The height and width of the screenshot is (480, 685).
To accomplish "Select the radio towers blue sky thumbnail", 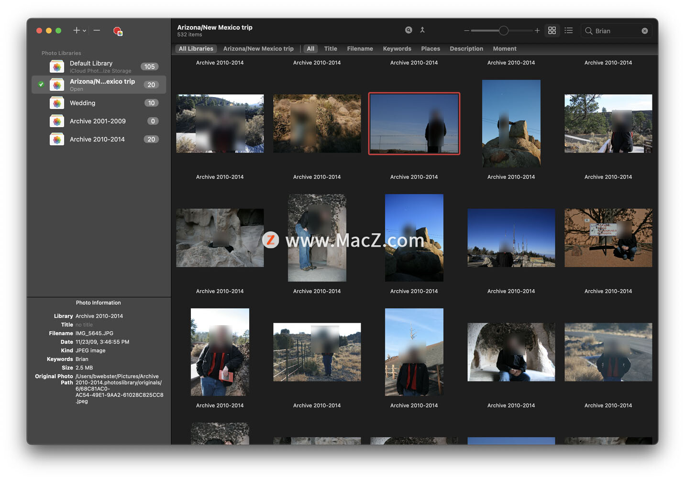I will coord(511,238).
